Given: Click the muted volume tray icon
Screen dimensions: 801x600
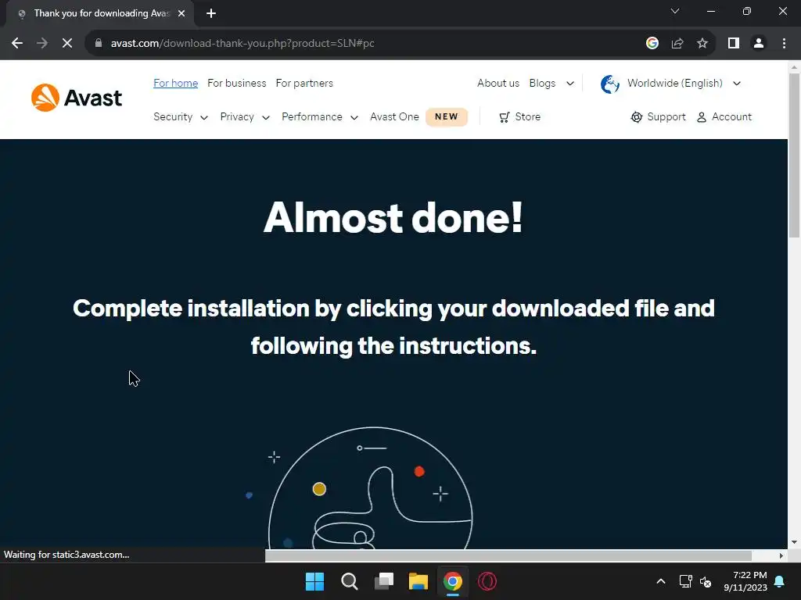Looking at the screenshot, I should click(x=706, y=581).
